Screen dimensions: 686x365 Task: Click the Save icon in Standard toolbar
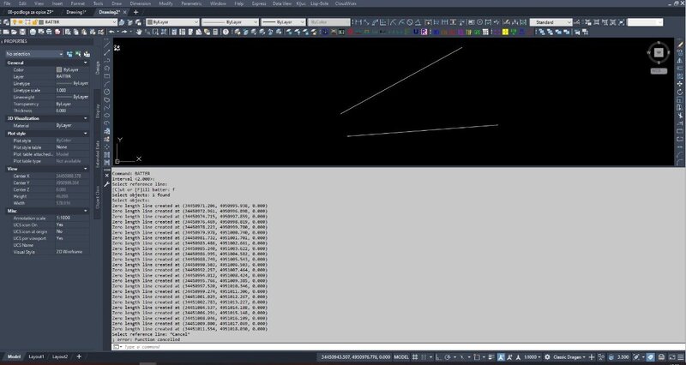point(22,32)
